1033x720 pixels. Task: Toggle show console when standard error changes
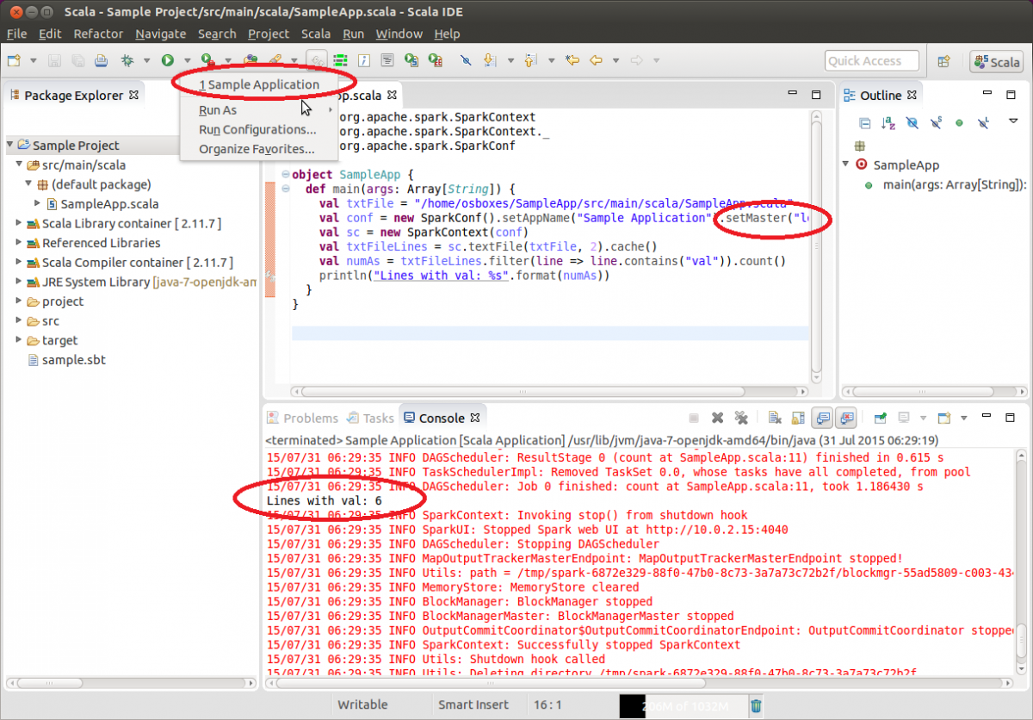[846, 418]
